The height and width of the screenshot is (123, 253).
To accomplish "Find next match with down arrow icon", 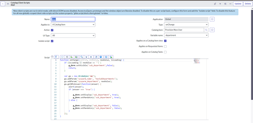I will (x=86, y=57).
